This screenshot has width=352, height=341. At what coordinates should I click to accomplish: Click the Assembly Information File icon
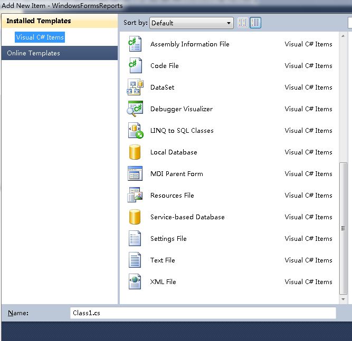pyautogui.click(x=135, y=44)
